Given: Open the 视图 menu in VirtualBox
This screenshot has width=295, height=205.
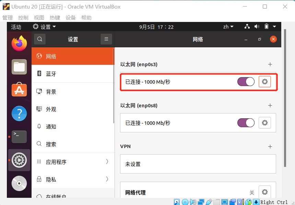Looking at the screenshot, I should point(39,18).
